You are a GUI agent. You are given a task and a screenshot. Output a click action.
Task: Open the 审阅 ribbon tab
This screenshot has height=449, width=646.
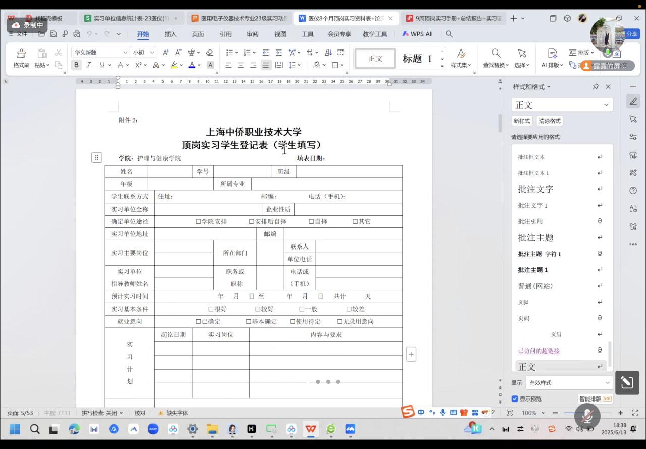[x=252, y=34]
